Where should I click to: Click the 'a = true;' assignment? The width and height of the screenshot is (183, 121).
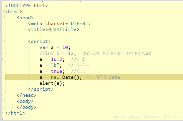52,71
